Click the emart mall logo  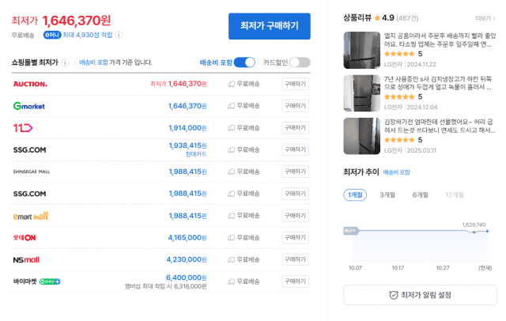[31, 215]
